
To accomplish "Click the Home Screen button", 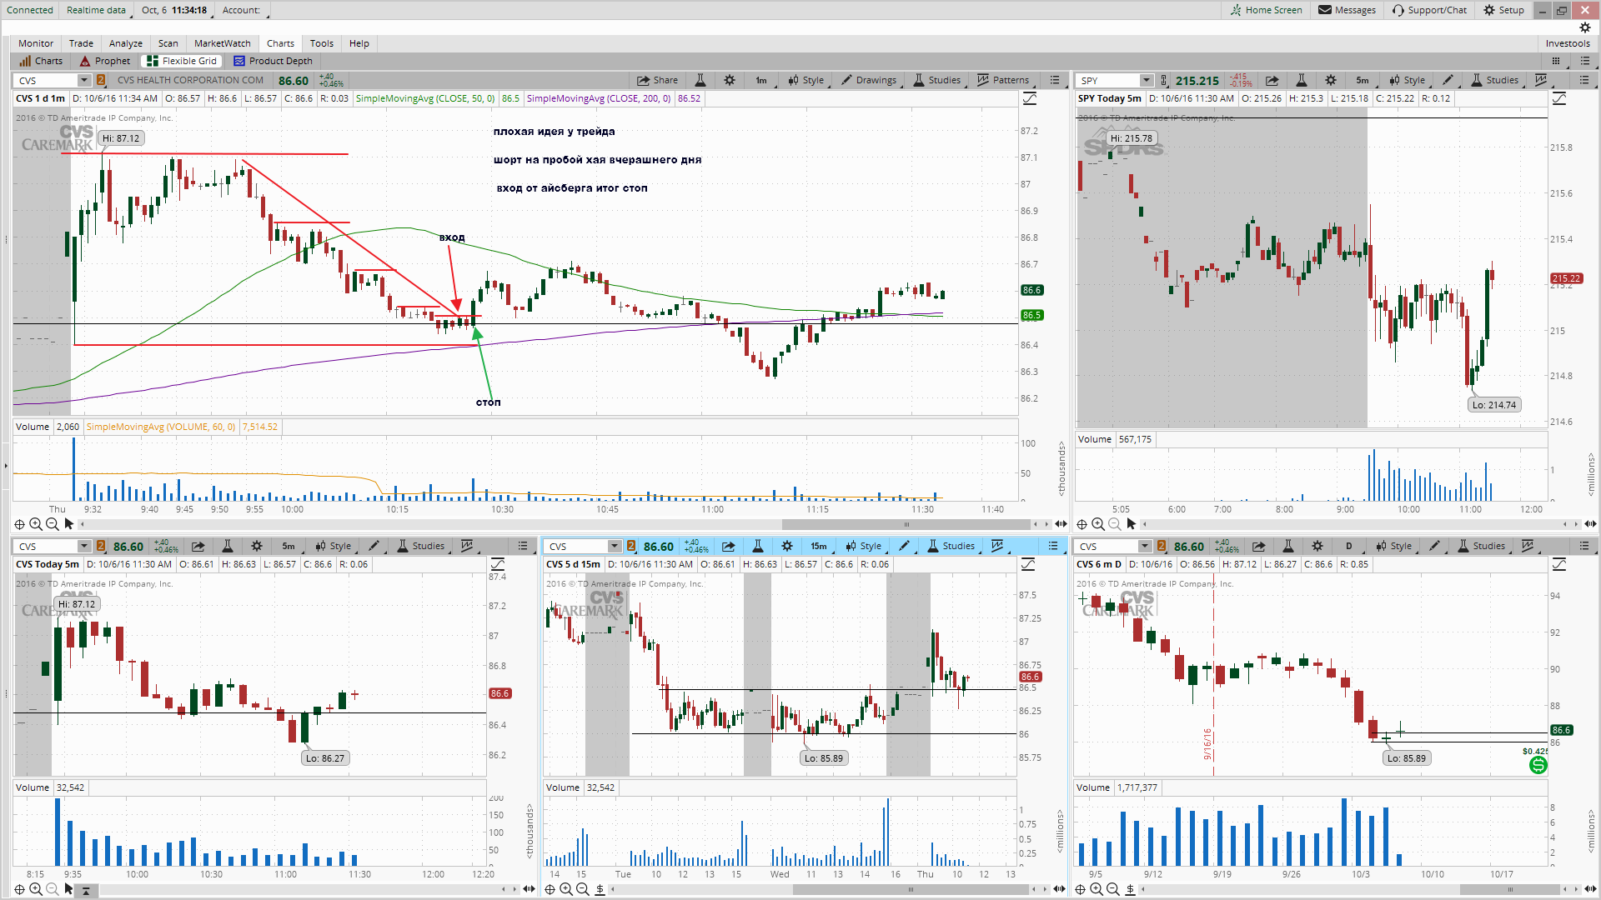I will pos(1266,10).
